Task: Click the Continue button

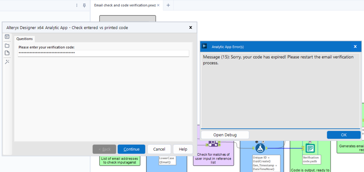Action: point(131,149)
